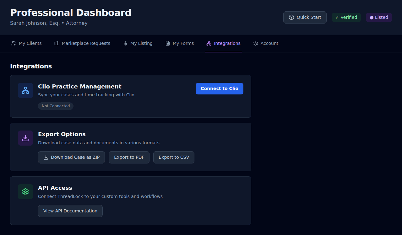Click the document icon beside My Forms

(x=168, y=43)
